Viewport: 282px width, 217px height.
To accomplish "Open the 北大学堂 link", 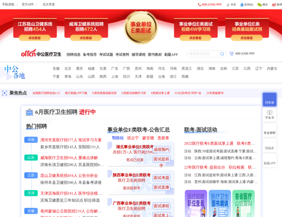I will click(49, 4).
